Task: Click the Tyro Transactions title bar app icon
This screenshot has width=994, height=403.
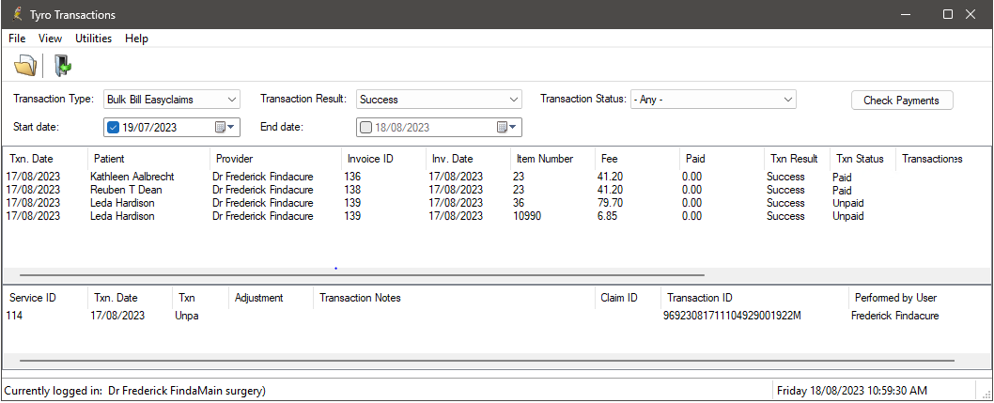Action: click(17, 14)
